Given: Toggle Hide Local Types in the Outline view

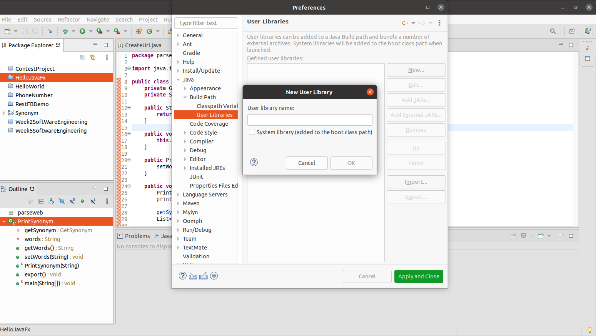Looking at the screenshot, I should [92, 201].
